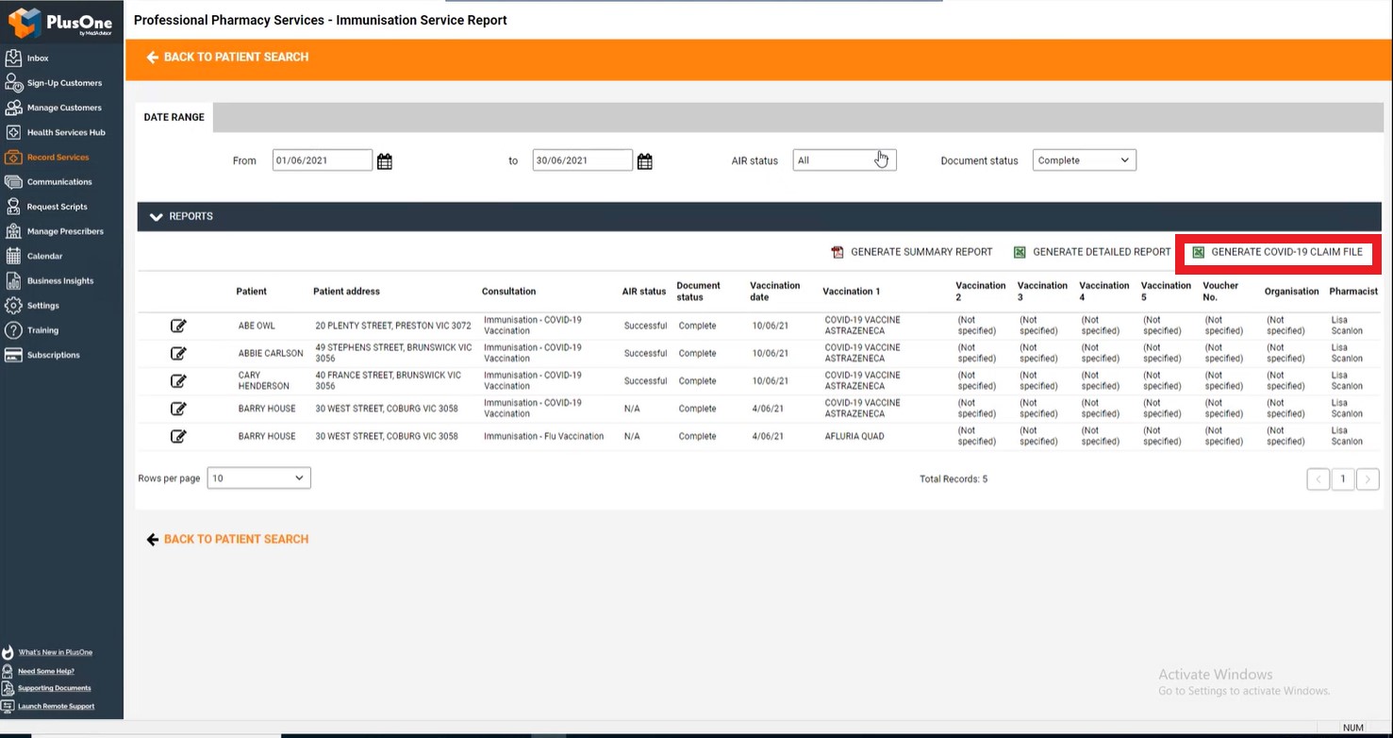The image size is (1393, 738).
Task: Click the 20 PLENTY STREET address cell
Action: pos(393,326)
